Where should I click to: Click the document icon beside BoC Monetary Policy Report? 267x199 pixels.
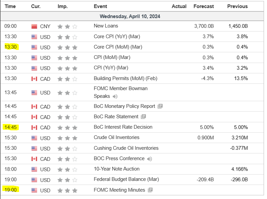click(160, 106)
